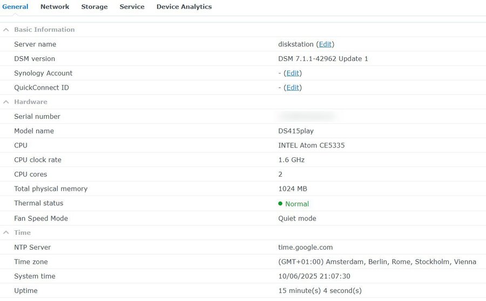Image resolution: width=486 pixels, height=301 pixels.
Task: Click the green thermal status dot
Action: coord(280,204)
